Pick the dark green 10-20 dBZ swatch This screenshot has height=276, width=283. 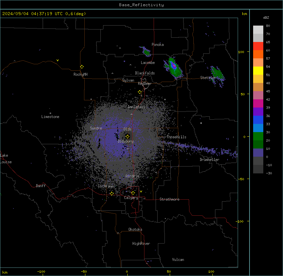(258, 144)
